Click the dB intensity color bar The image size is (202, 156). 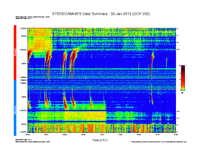click(183, 78)
